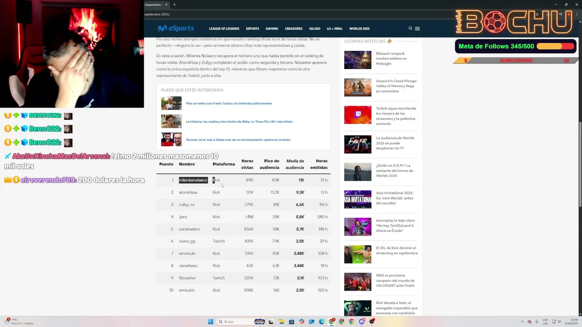Click the 'Ultimas Noticias' sidebar heading
The image size is (582, 327).
367,41
